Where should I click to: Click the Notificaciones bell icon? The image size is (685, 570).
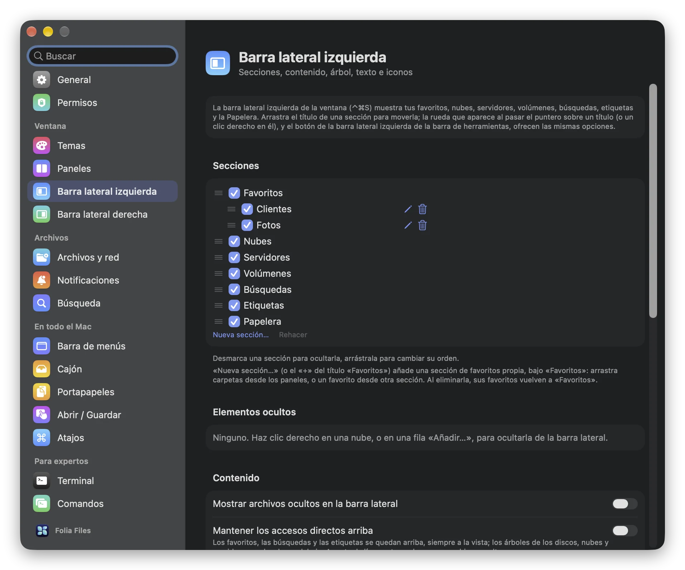tap(42, 280)
